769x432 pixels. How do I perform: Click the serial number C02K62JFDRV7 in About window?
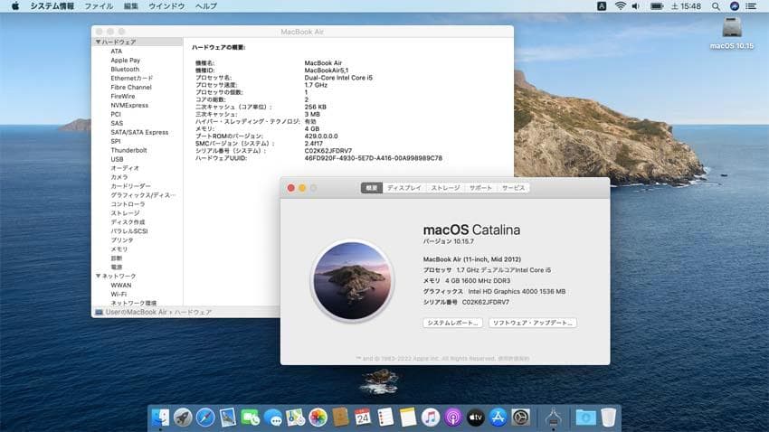point(486,303)
